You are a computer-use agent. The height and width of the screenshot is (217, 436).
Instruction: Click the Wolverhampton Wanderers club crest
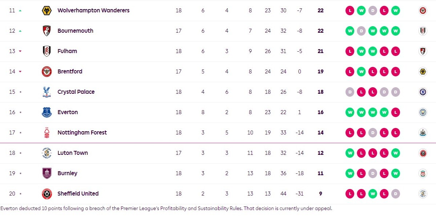[x=47, y=11]
